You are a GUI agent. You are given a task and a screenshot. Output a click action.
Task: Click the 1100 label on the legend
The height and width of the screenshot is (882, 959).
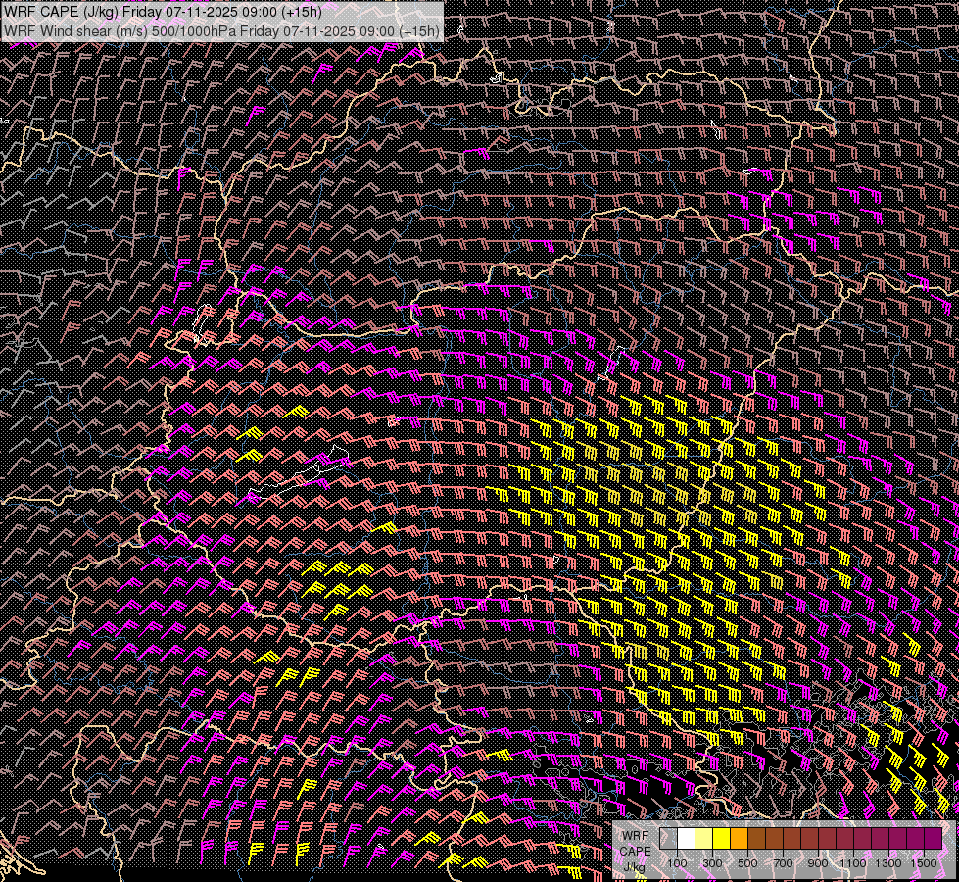point(853,863)
